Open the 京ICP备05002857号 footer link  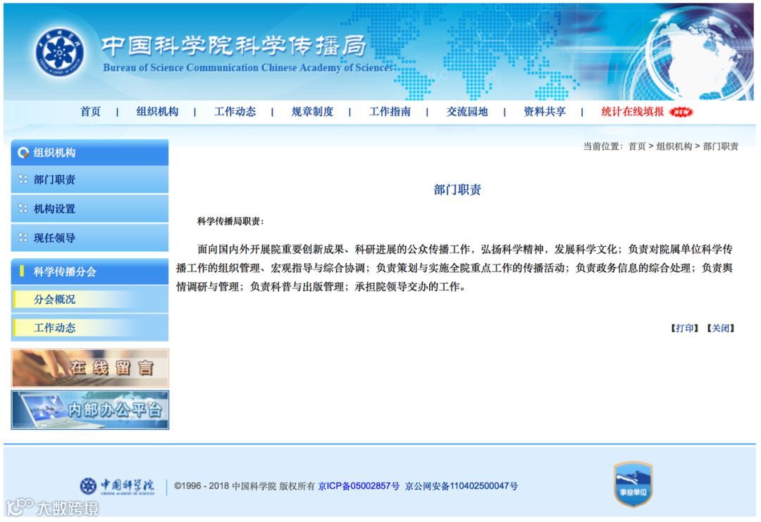[x=359, y=486]
